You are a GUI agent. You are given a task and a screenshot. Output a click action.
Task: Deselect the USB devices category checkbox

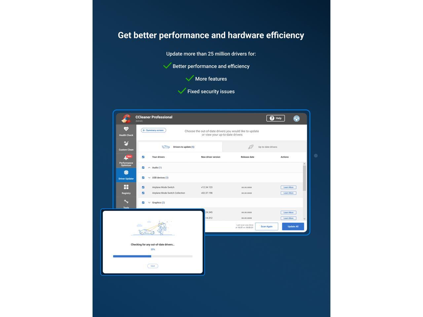point(143,177)
